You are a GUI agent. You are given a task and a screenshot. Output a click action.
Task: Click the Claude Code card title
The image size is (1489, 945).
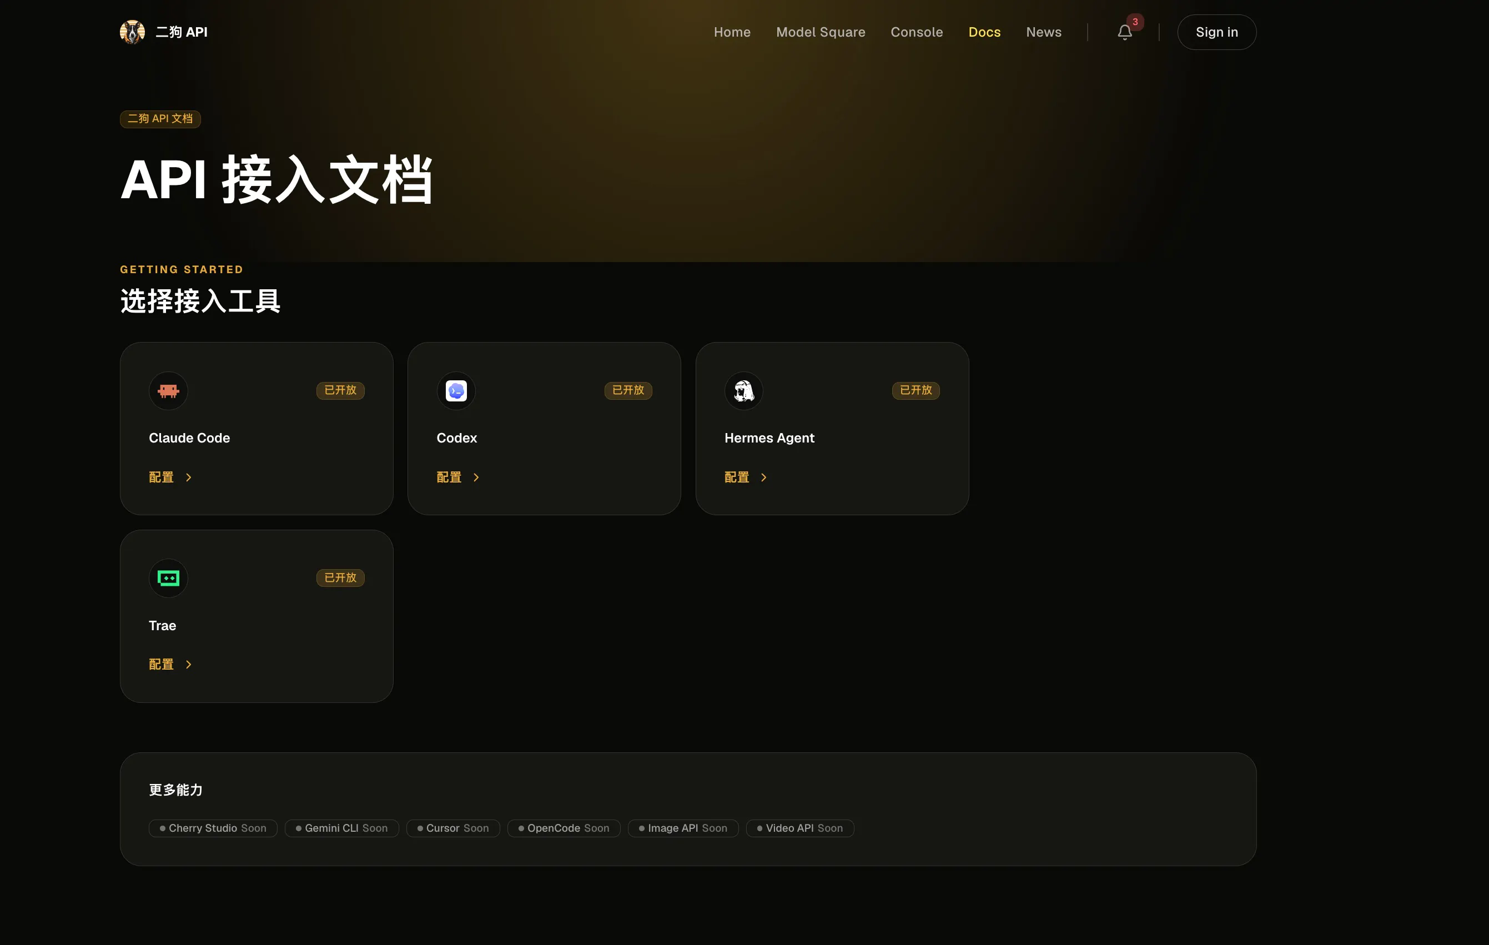pos(189,438)
